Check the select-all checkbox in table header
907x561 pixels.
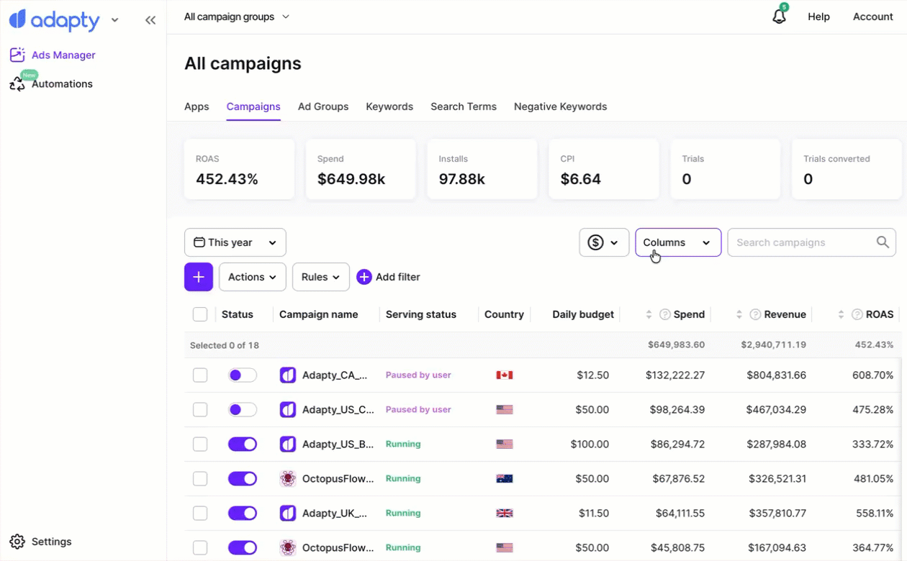tap(200, 314)
